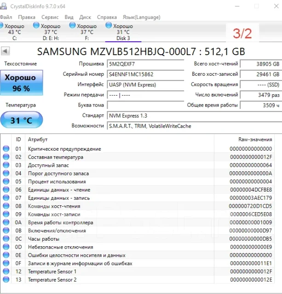The width and height of the screenshot is (282, 294).
Task: Select row text Команды хост-чтения
Action: (x=54, y=206)
